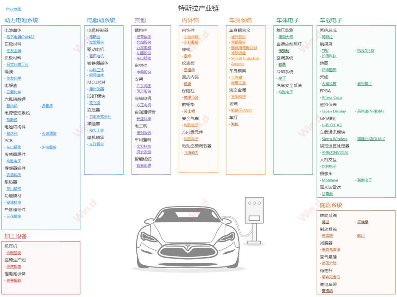Click 松下电器(PANAS under 电池单体

(x=20, y=37)
